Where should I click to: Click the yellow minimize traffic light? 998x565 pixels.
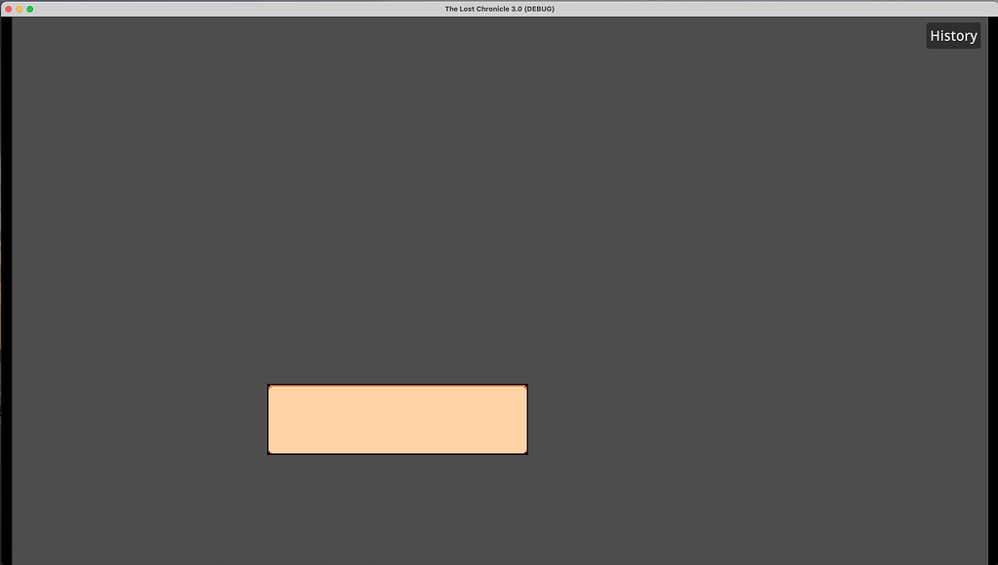(20, 8)
